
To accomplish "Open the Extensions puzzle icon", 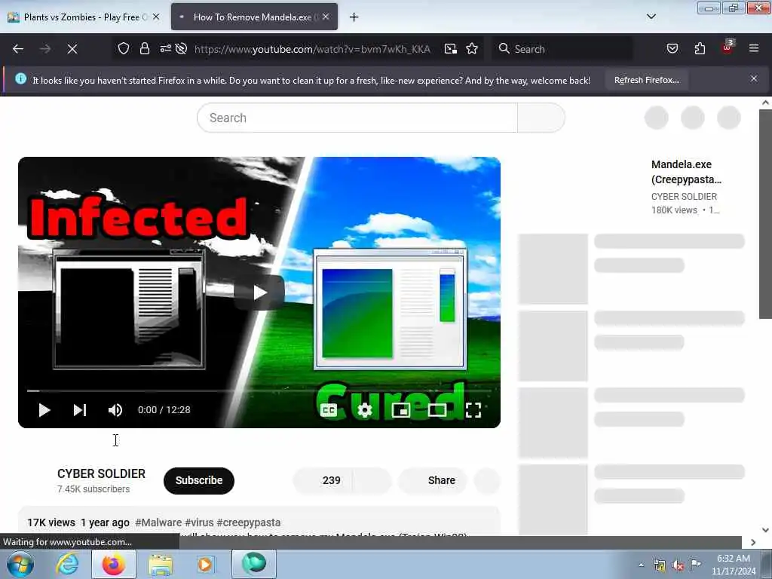I will 700,48.
